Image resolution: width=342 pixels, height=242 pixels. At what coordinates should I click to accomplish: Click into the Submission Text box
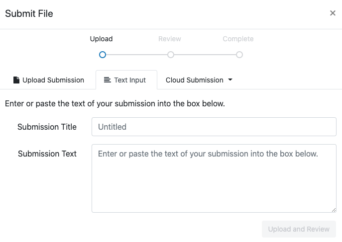(214, 178)
